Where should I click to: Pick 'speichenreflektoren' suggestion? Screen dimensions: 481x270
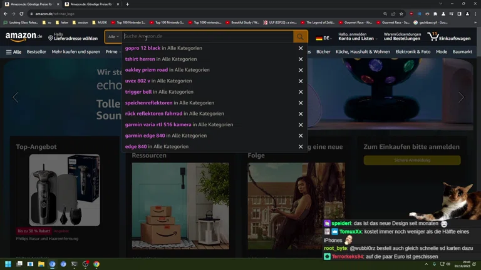click(169, 103)
